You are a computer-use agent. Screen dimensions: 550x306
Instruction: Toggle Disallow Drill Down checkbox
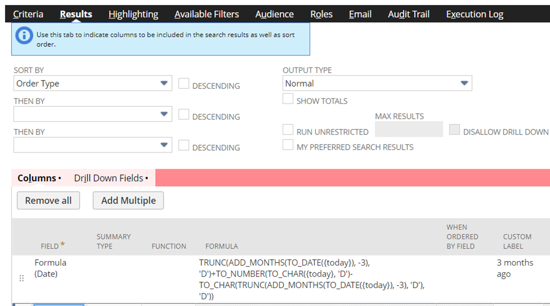(x=455, y=129)
